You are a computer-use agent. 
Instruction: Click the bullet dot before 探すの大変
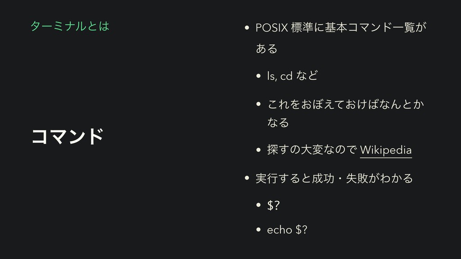(258, 150)
